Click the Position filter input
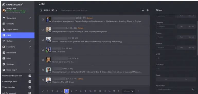This screenshot has width=198, height=94. tap(166, 37)
